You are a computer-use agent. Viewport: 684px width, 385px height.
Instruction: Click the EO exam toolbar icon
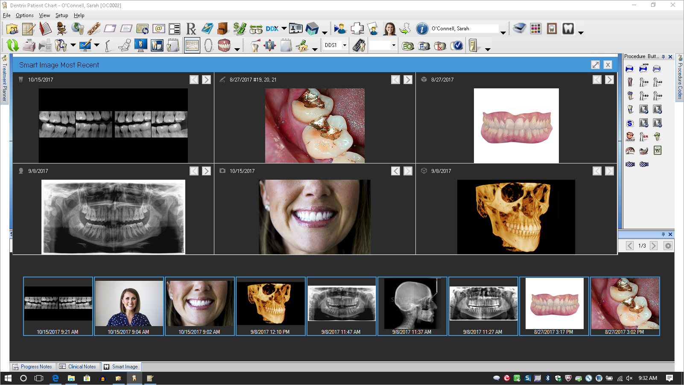click(x=408, y=46)
